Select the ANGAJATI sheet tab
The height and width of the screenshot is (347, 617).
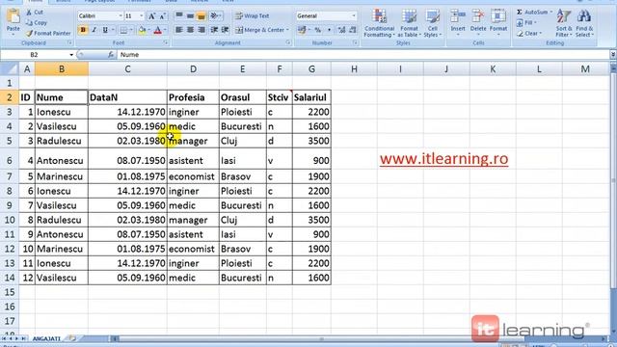tap(46, 338)
